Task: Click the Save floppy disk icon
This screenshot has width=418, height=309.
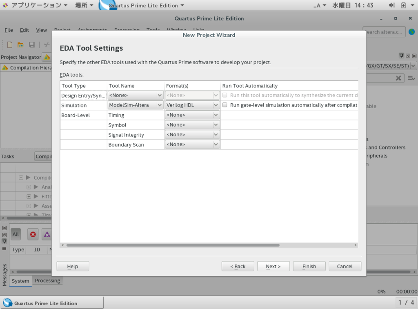Action: 32,44
